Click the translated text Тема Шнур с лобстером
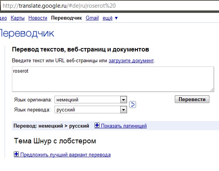 55,141
